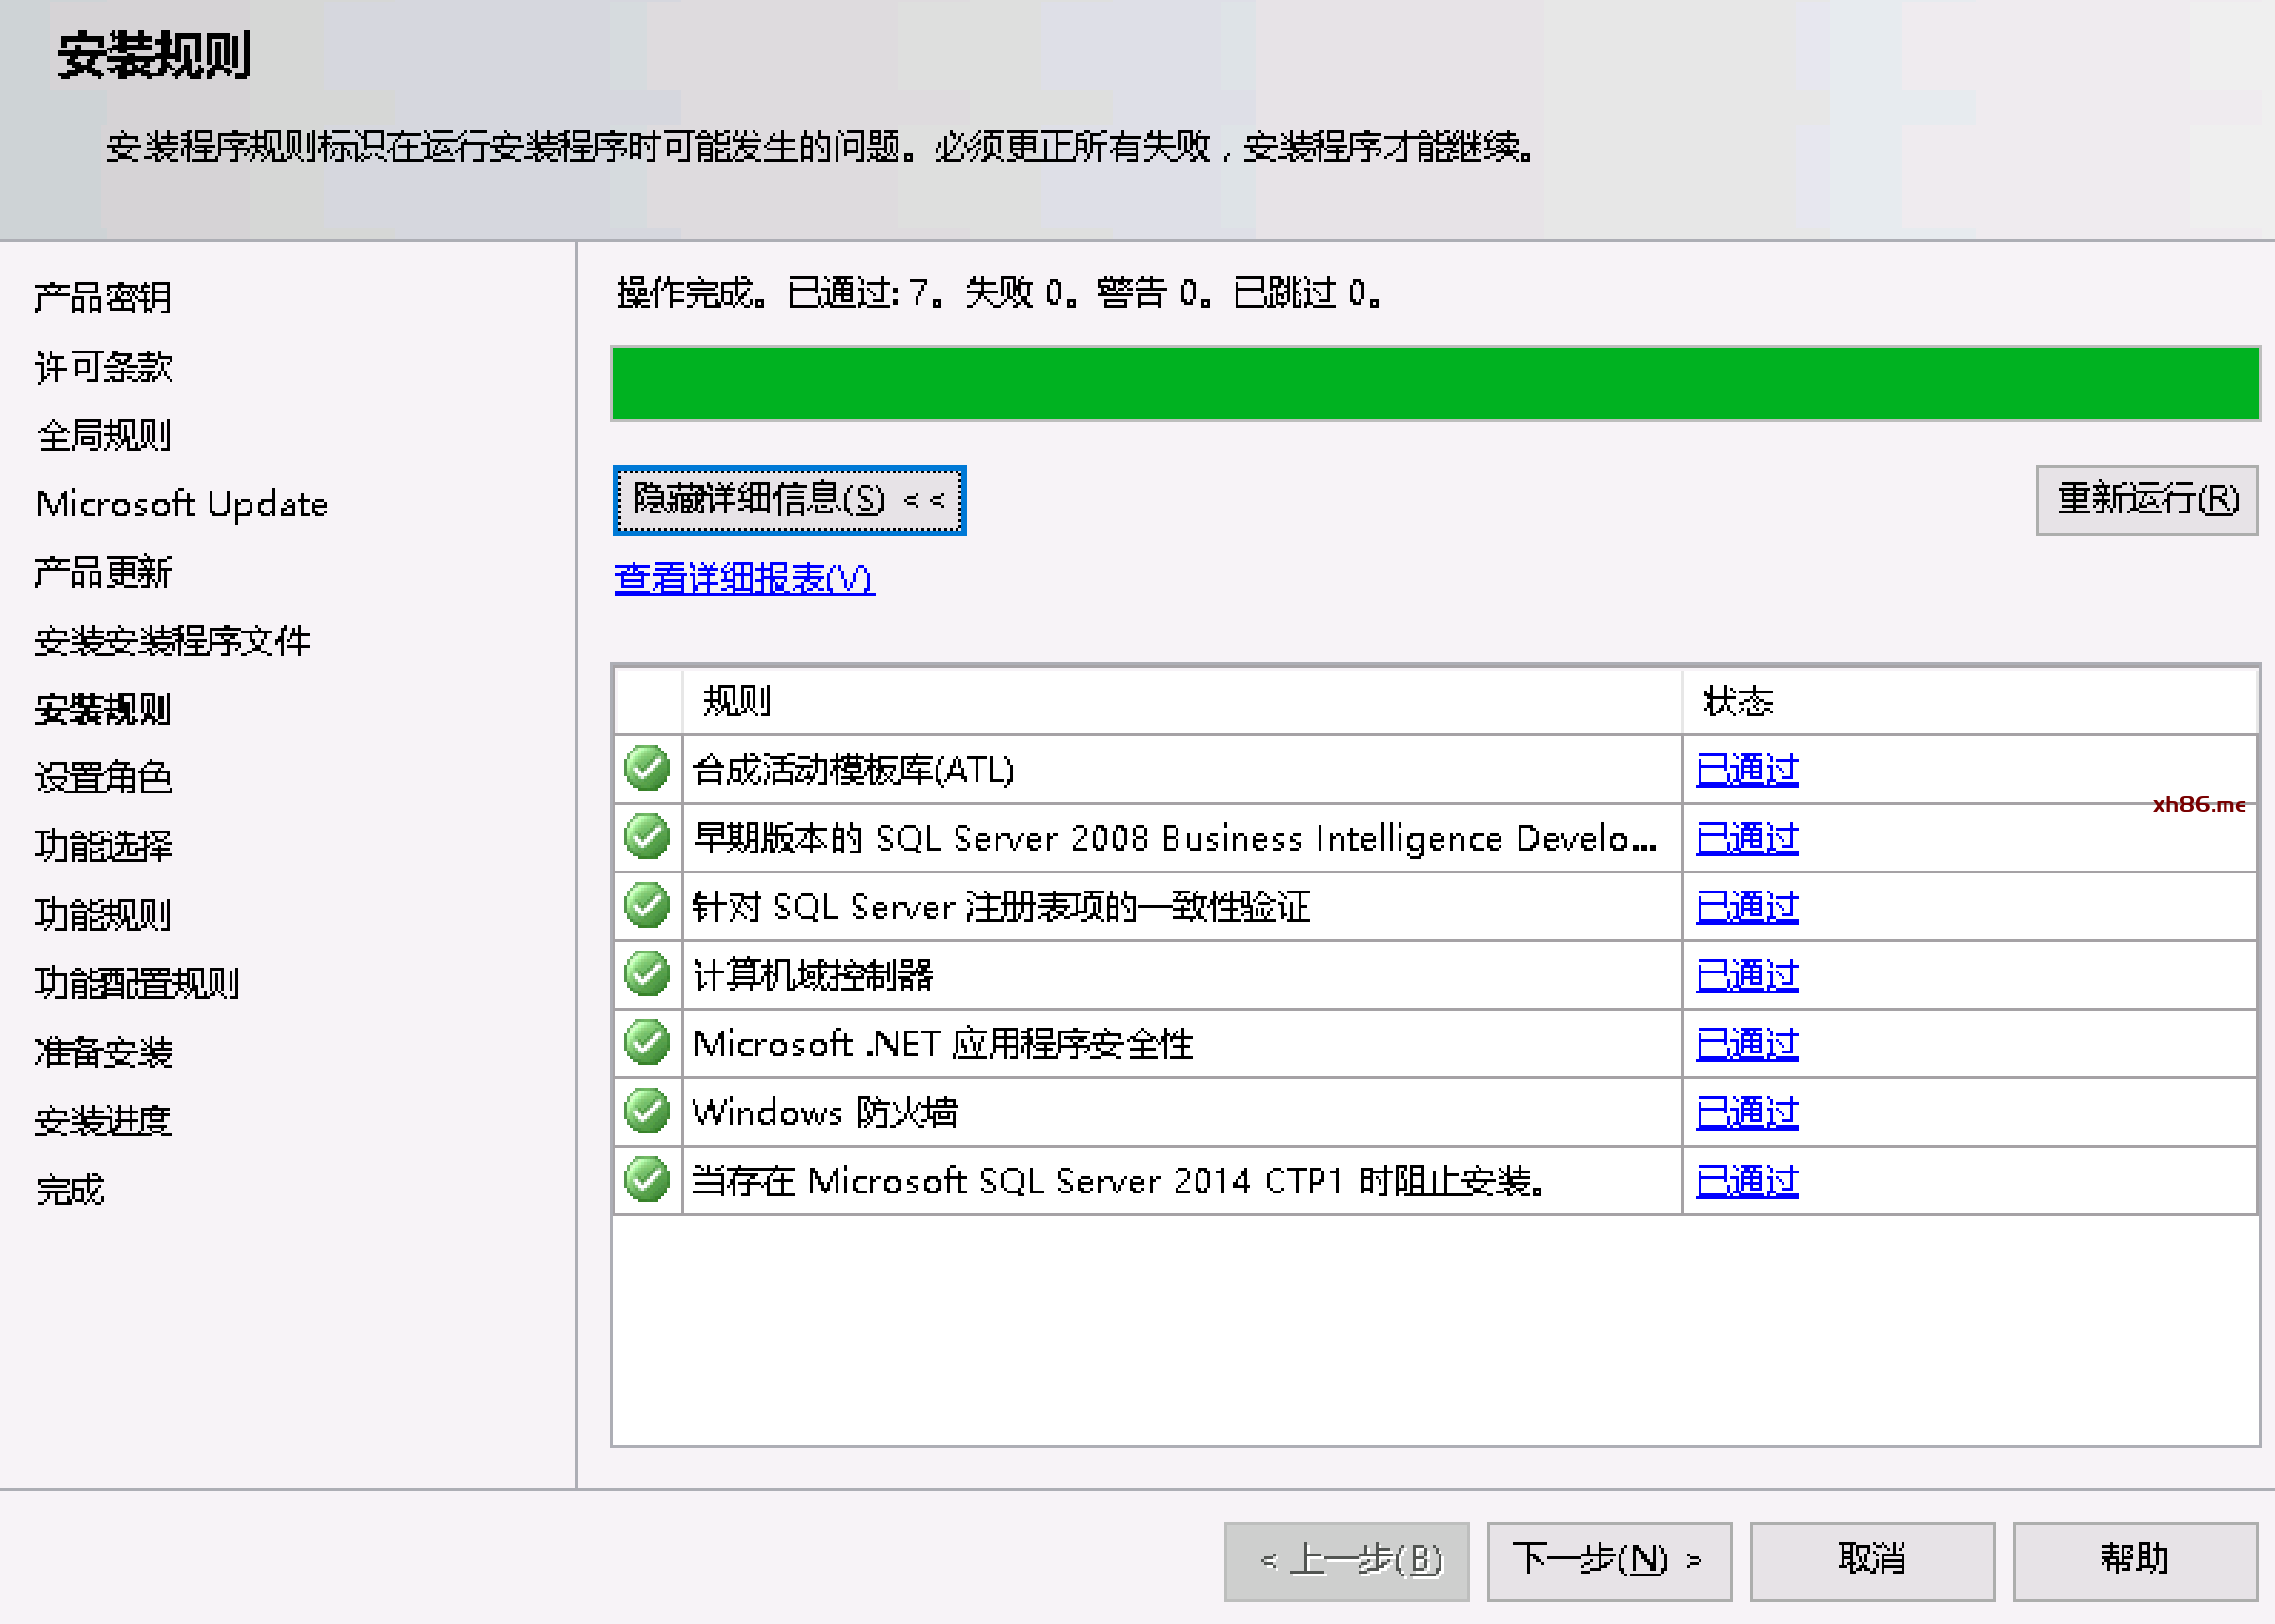The width and height of the screenshot is (2275, 1624).
Task: Click the 已通过 status link for 合成活动模板库(ATL)
Action: pos(1746,770)
